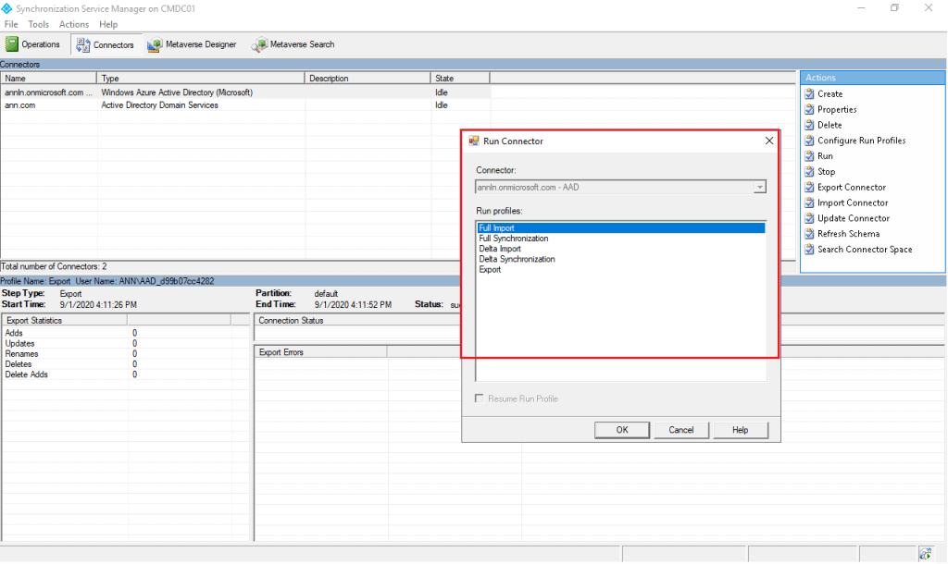Click the Help button in the dialog
The width and height of the screenshot is (948, 564).
(x=740, y=430)
